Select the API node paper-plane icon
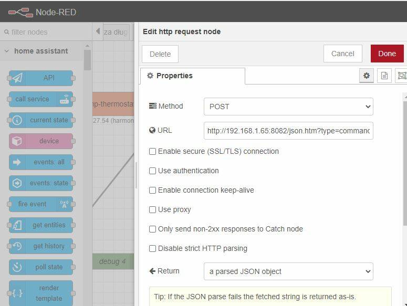This screenshot has width=407, height=306. 17,78
